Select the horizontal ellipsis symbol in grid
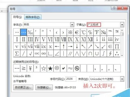Viewport: 130px width, 97px height. coord(24,32)
